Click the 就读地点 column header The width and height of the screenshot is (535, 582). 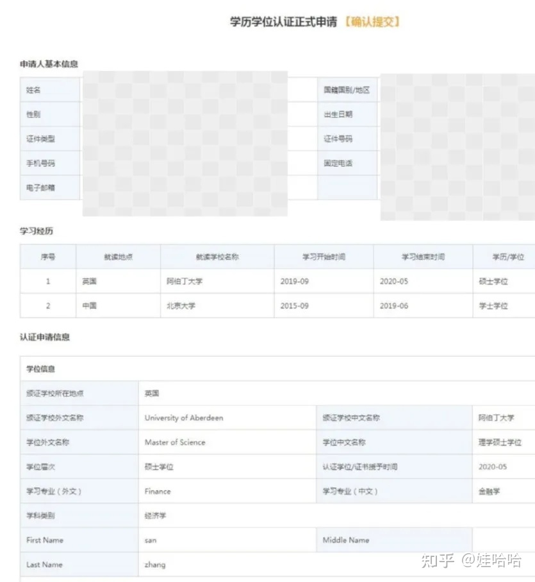tap(118, 257)
